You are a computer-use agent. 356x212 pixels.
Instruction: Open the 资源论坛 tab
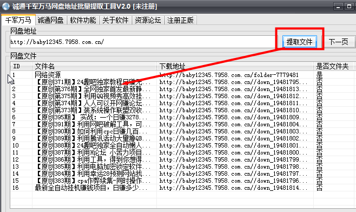coord(148,20)
